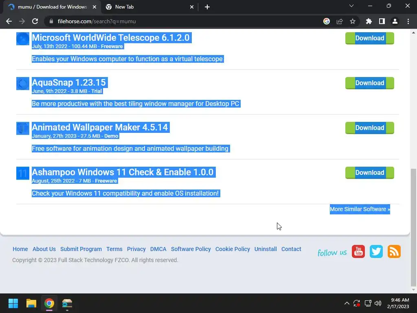This screenshot has height=313, width=417.
Task: Download Microsoft WorldWide Telescope 6.1.2.0
Action: coord(370,38)
